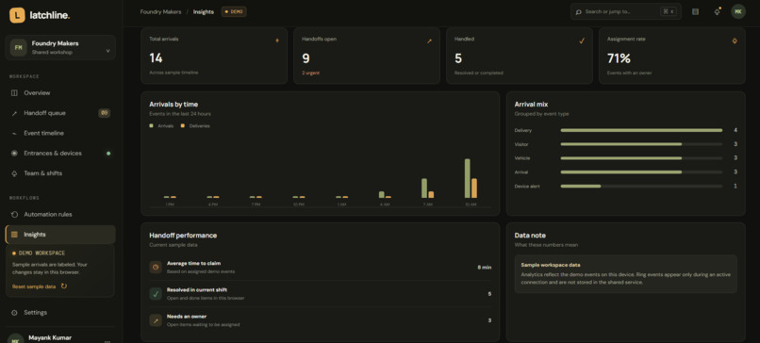Viewport: 760px width, 343px height.
Task: Click the Entrances & devices icon
Action: tap(14, 153)
